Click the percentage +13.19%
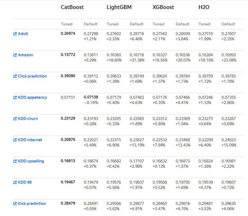Screen dimensions: 248x216 coord(137,145)
